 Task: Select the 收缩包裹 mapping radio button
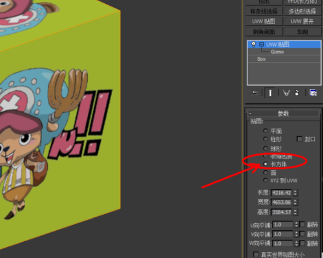tap(266, 156)
